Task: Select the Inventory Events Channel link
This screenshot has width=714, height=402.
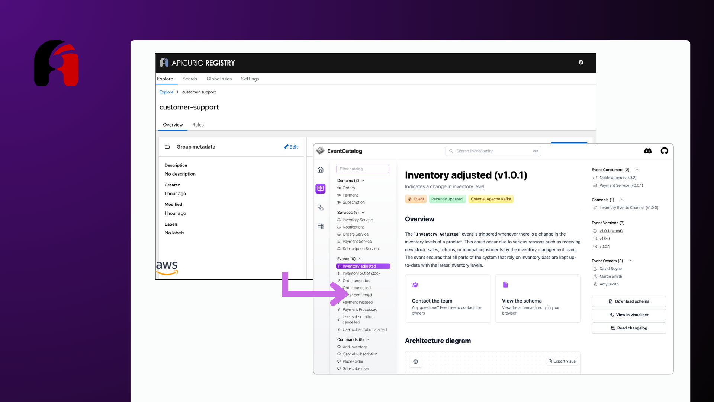Action: [x=628, y=208]
